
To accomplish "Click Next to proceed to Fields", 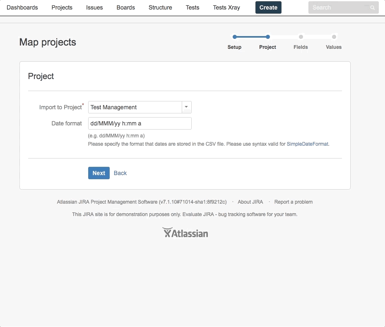I will click(99, 173).
